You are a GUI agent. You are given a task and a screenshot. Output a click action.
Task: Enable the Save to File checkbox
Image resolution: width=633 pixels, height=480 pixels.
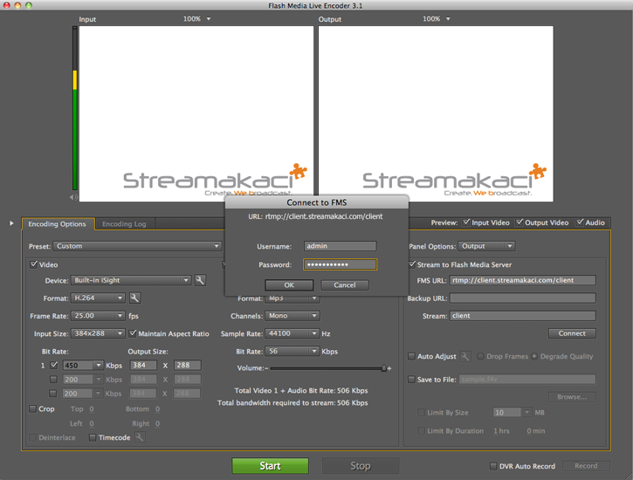point(411,380)
